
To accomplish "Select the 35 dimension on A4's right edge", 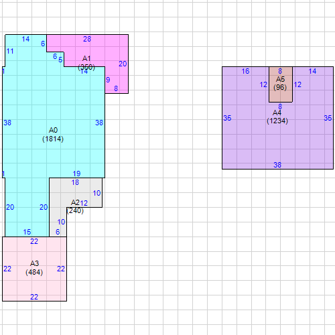I will pyautogui.click(x=328, y=118).
